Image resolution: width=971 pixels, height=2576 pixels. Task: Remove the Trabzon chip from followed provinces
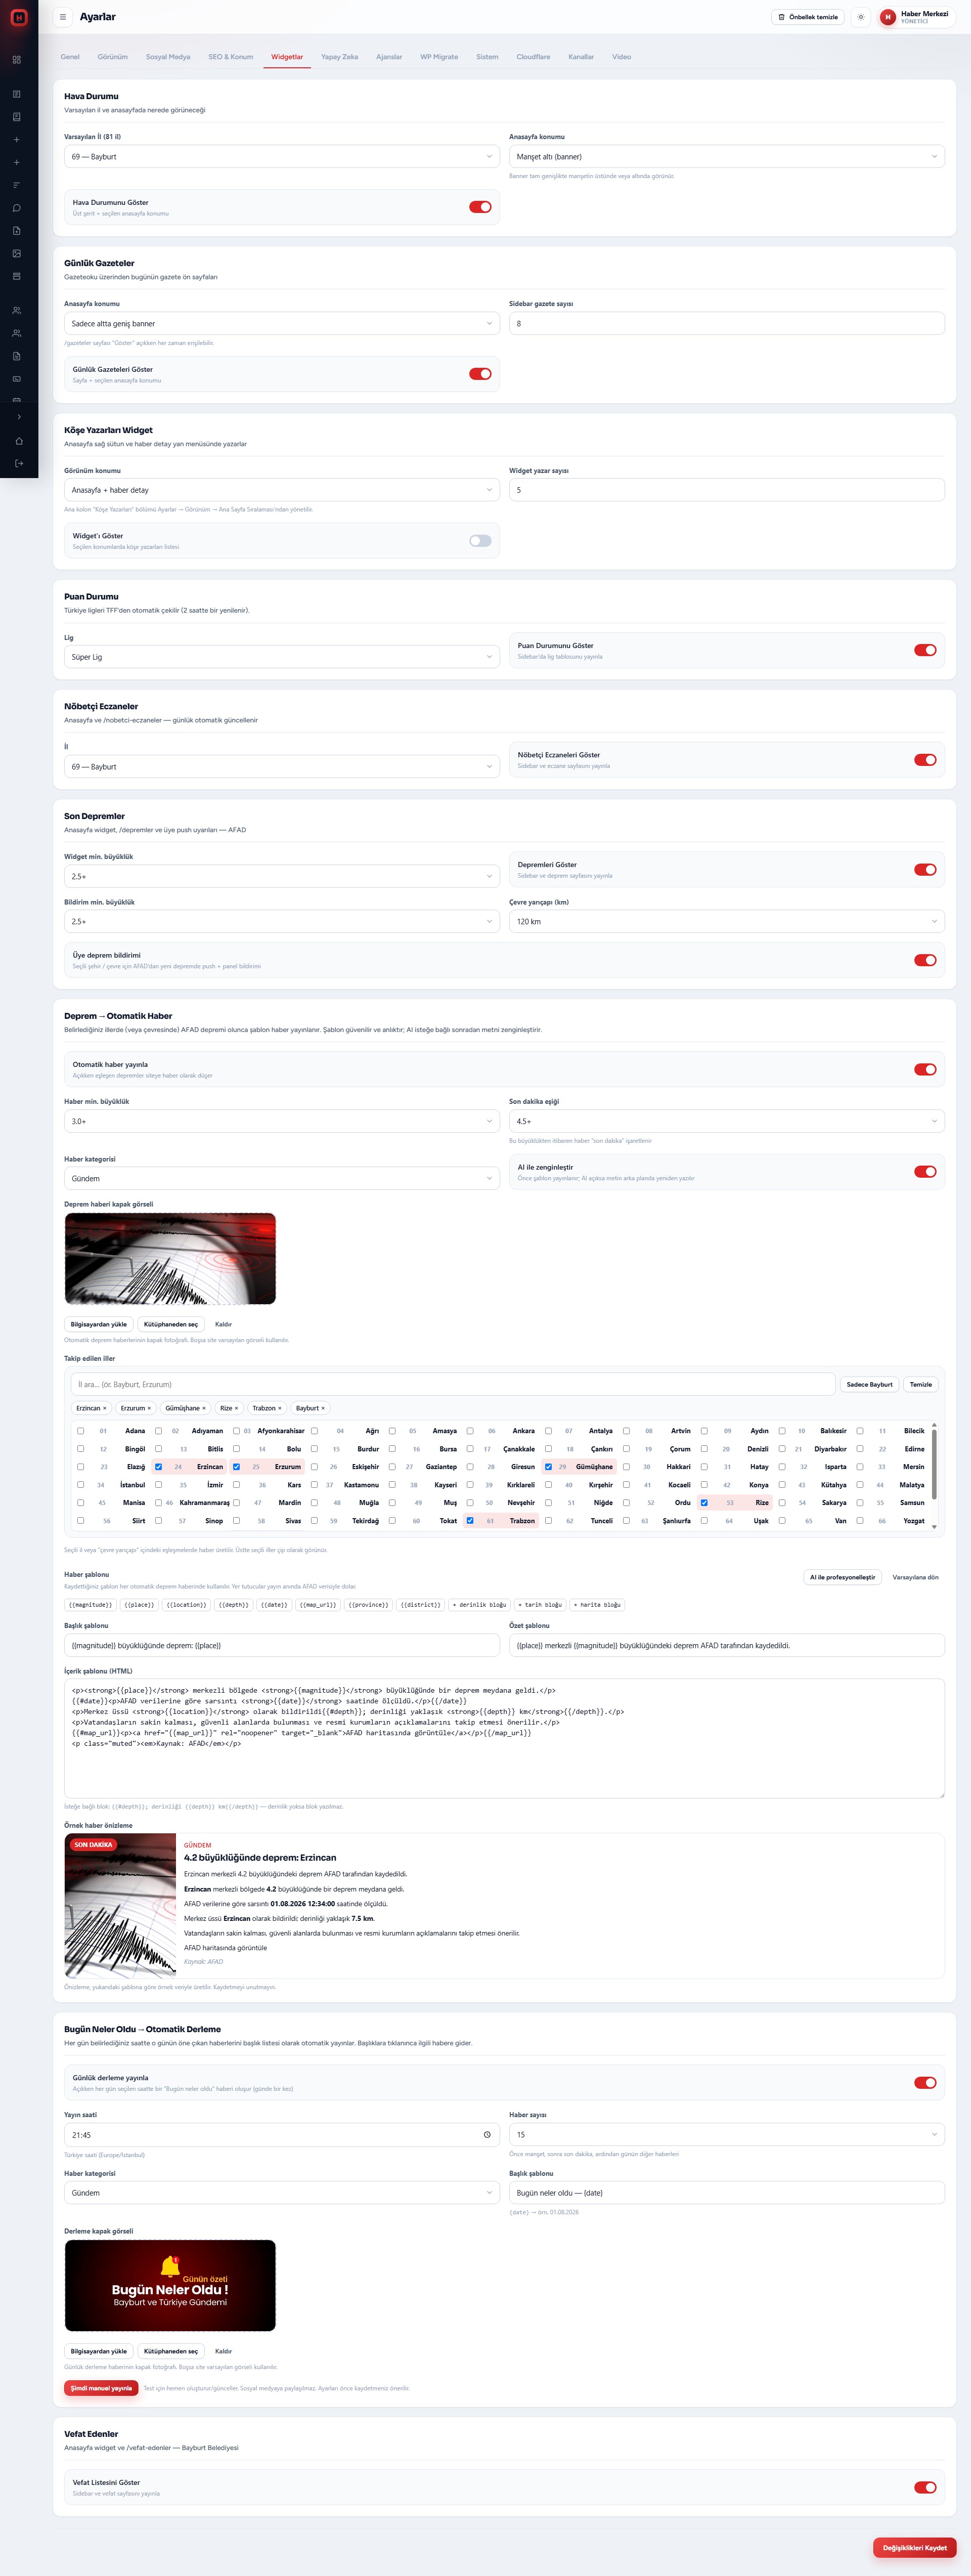tap(280, 1408)
